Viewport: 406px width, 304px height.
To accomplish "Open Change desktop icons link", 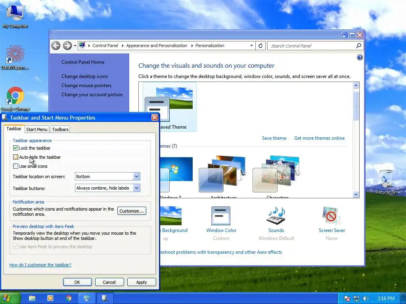I will (x=85, y=76).
